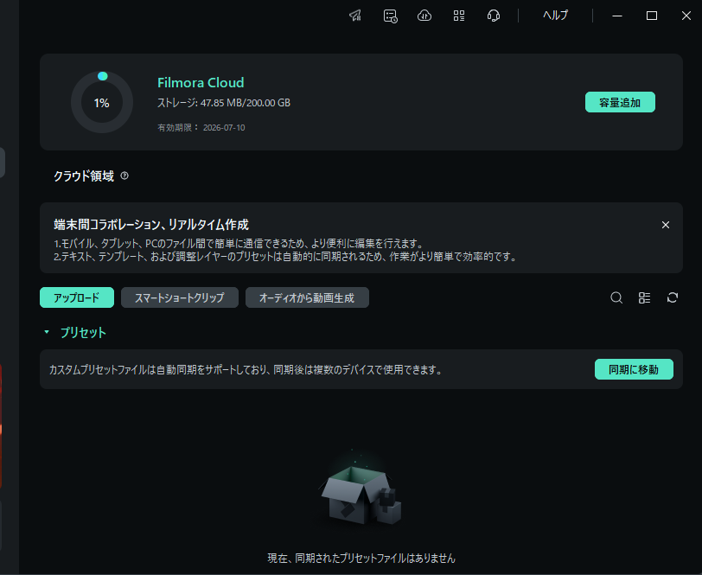The width and height of the screenshot is (702, 575).
Task: Toggle the list view layout icon
Action: [x=644, y=297]
